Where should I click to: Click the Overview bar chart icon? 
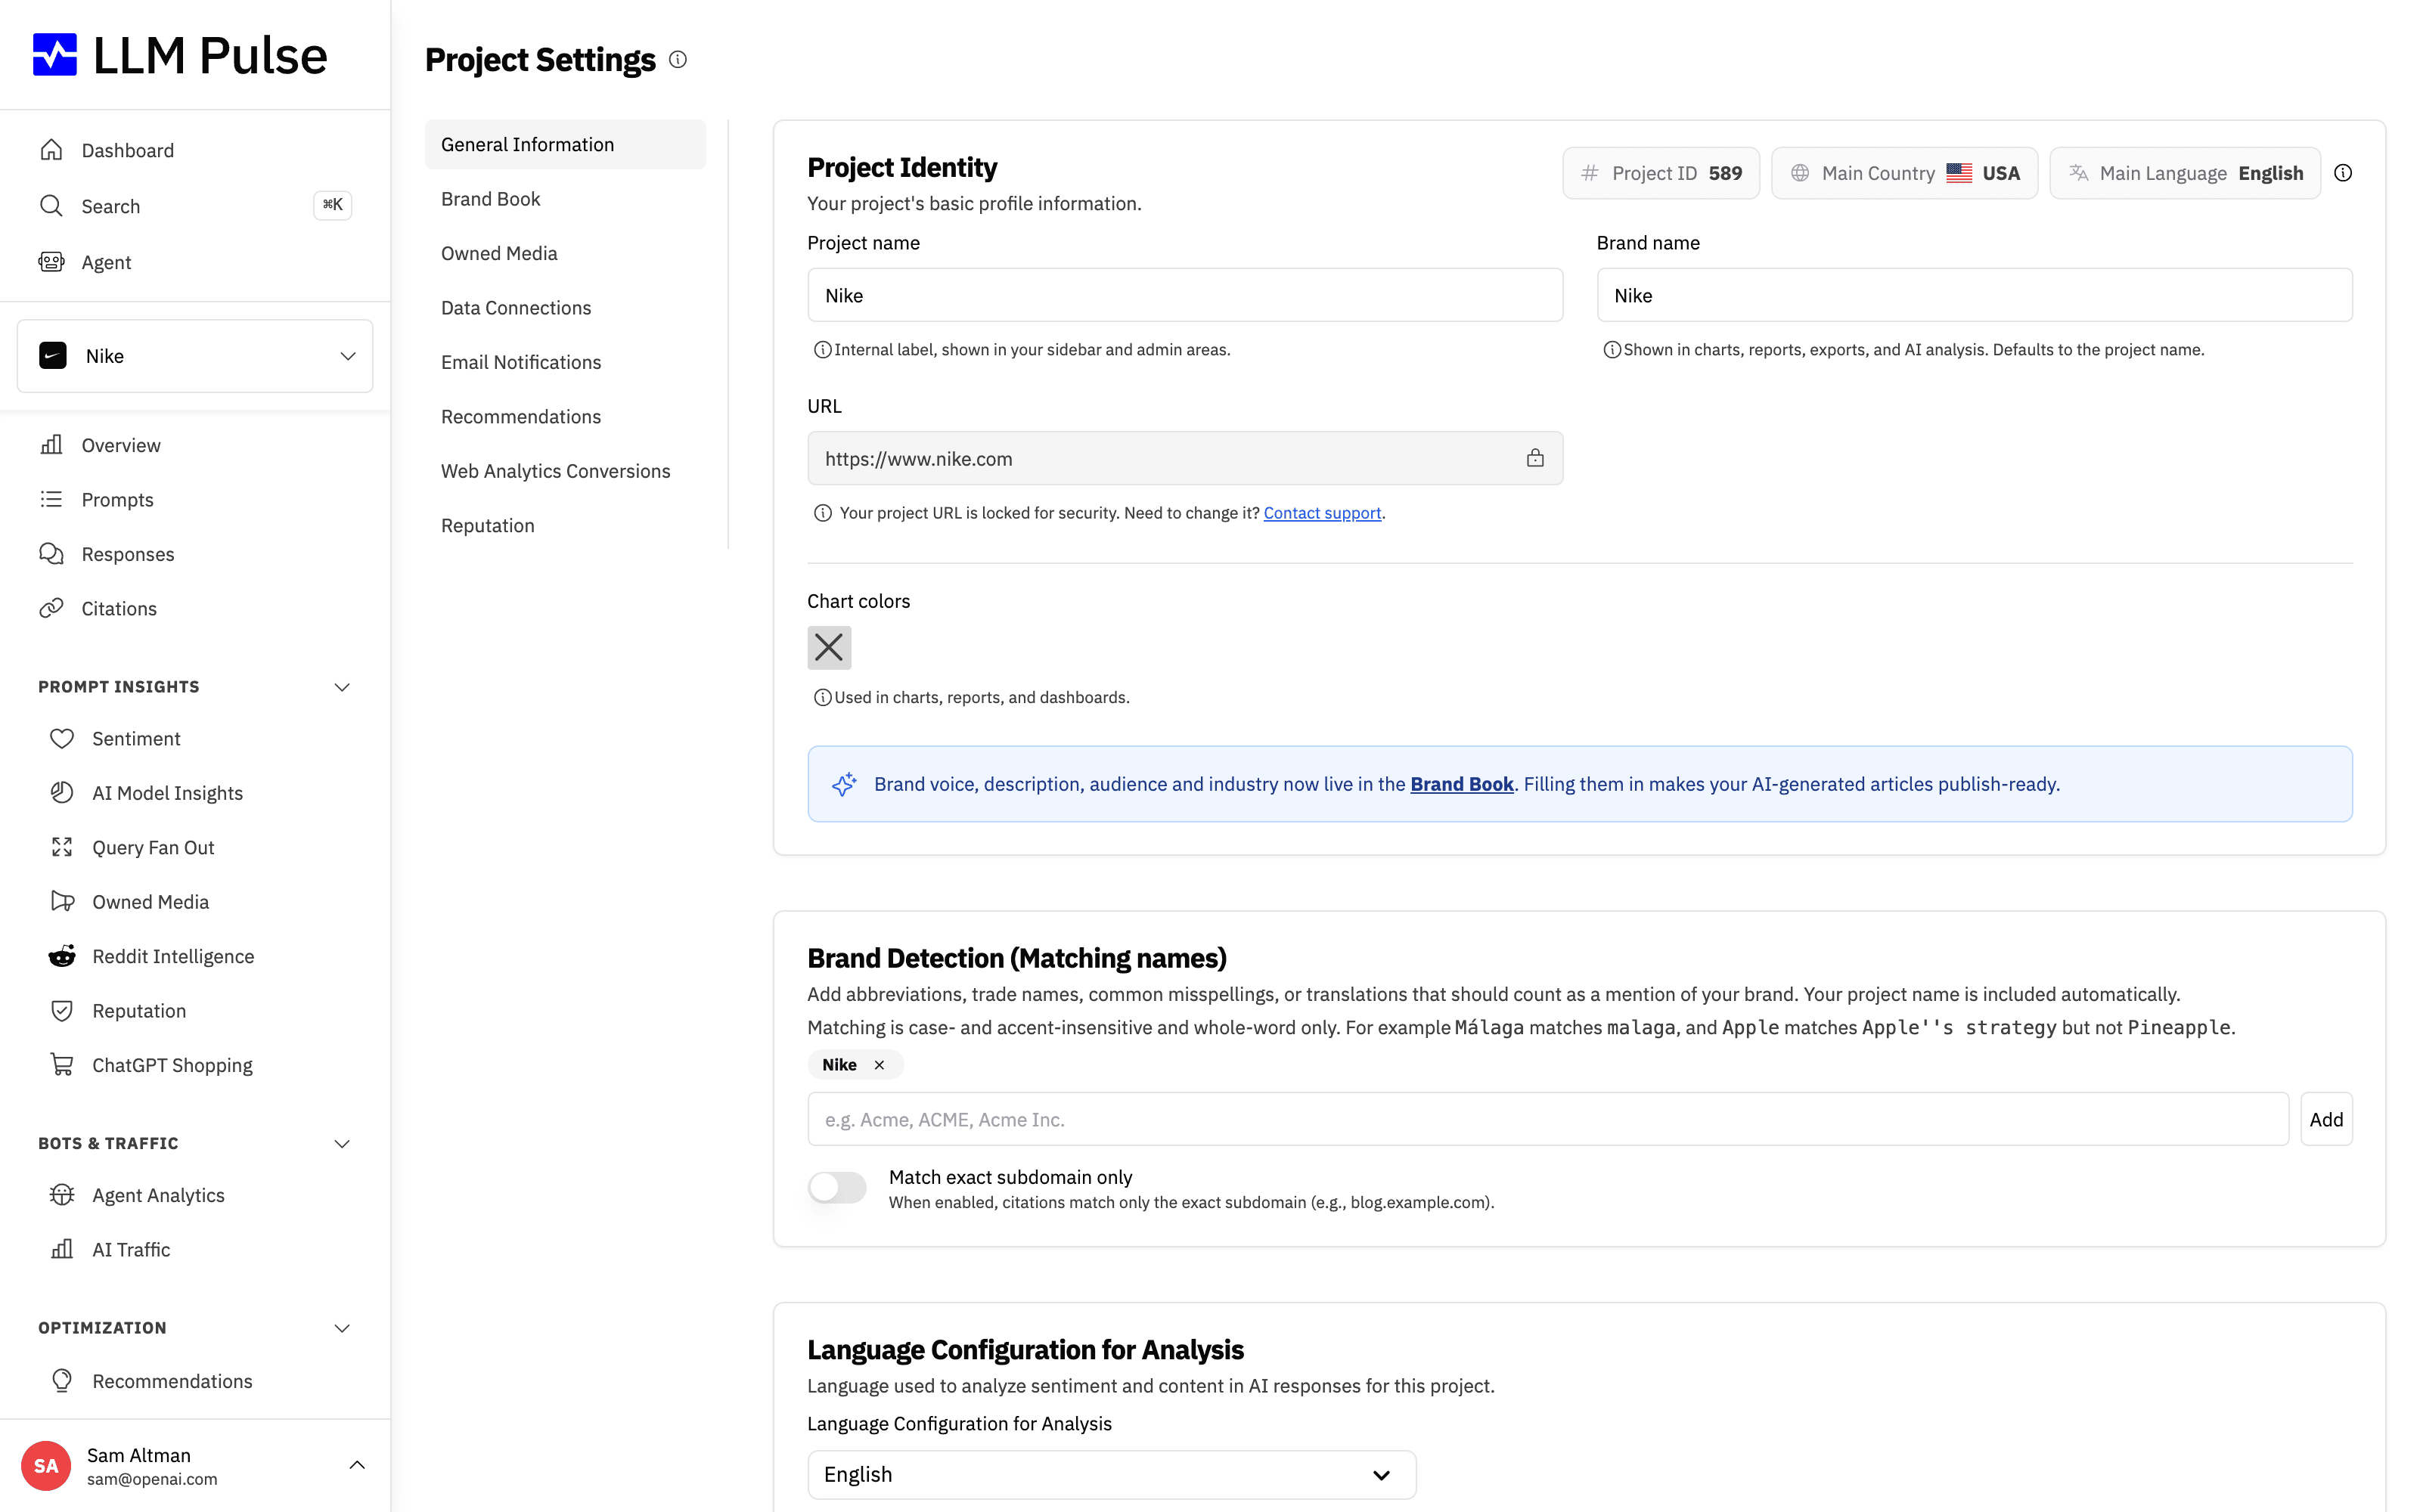[51, 445]
